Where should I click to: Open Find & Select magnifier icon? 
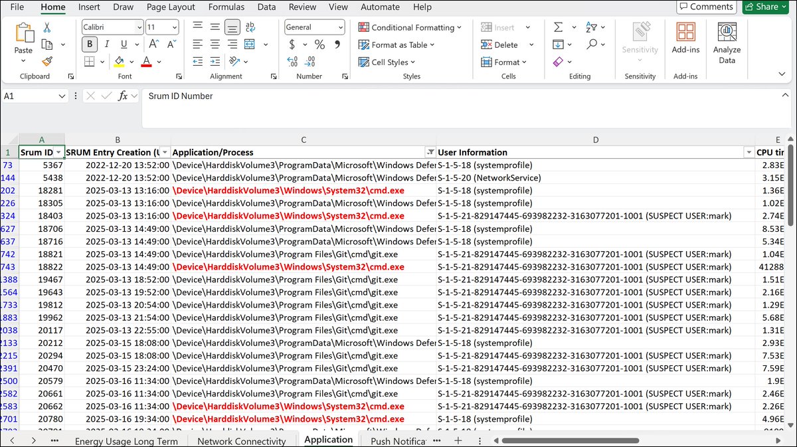(591, 45)
